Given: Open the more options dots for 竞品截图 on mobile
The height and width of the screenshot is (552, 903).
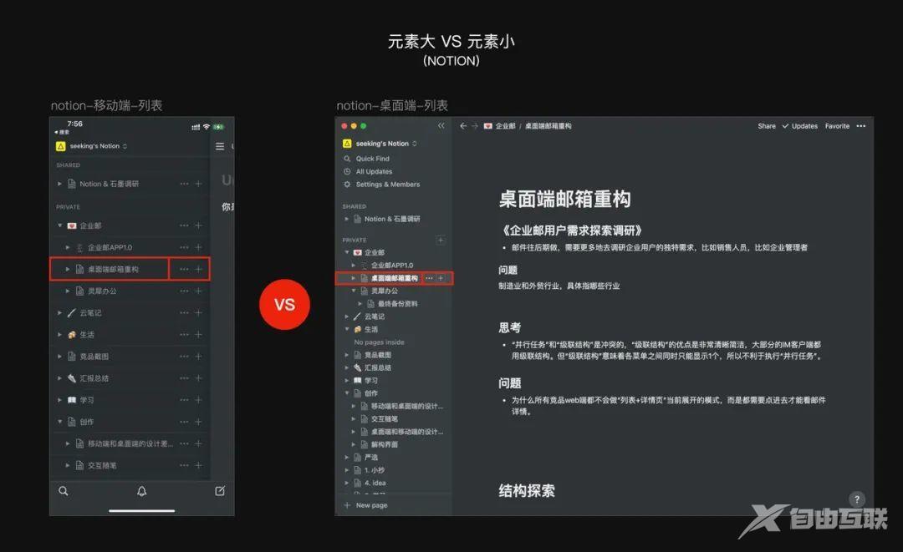Looking at the screenshot, I should tap(184, 357).
